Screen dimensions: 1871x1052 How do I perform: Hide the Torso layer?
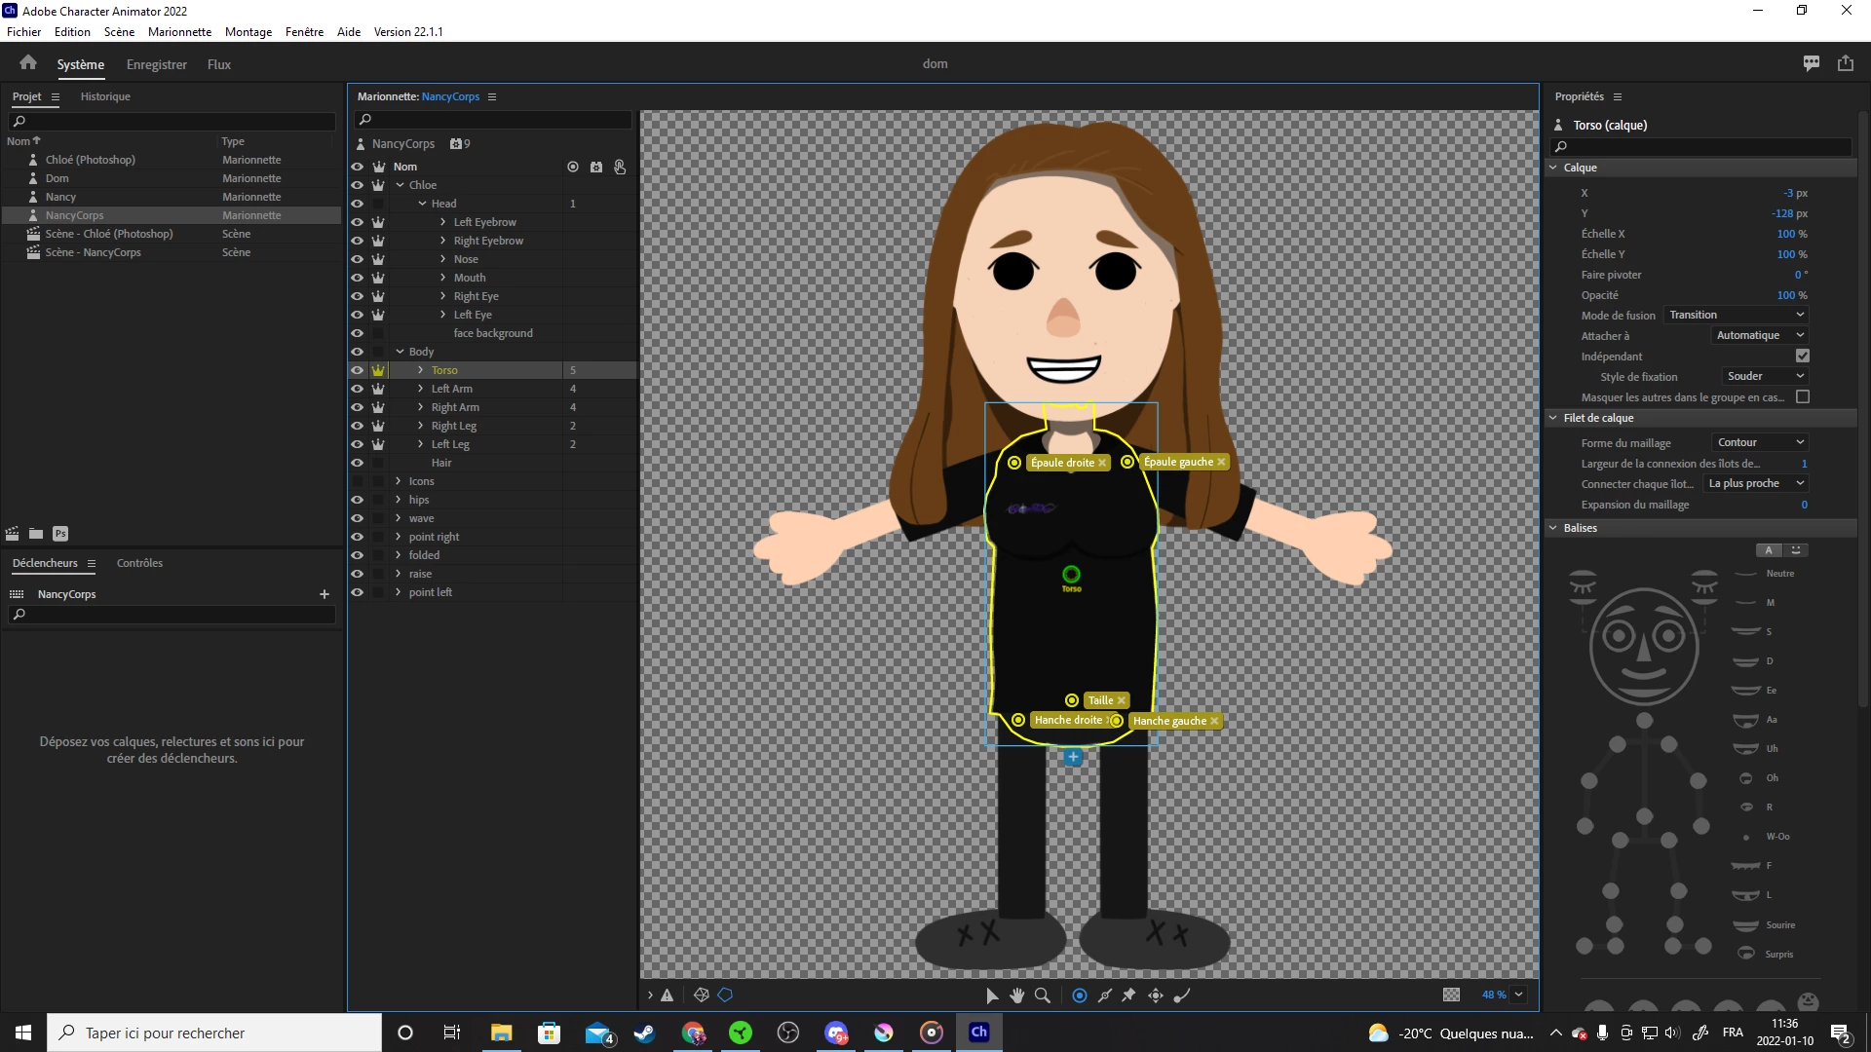click(x=357, y=370)
